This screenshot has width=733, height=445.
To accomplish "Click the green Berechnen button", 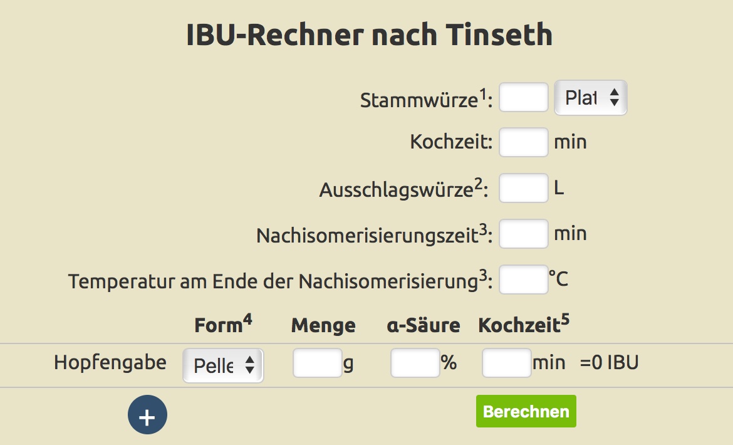I will point(526,412).
